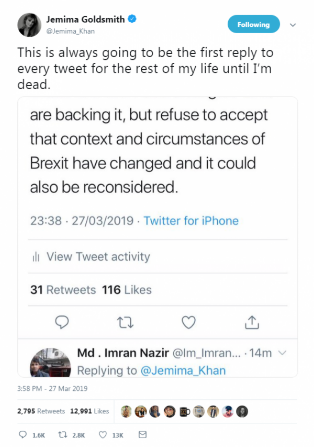Click the reply bubble icon inside the embedded screenshot
The width and height of the screenshot is (314, 447).
(x=62, y=321)
